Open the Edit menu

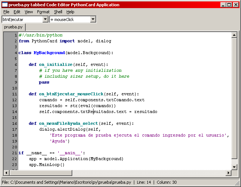[17, 12]
